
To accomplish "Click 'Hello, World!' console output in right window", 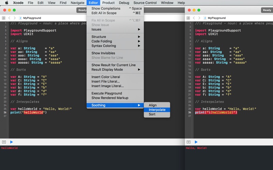I will [x=196, y=148].
